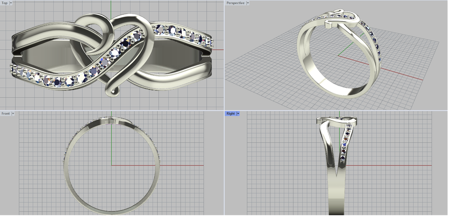Screen dimensions: 449x216
Task: Select the curled heart tip in Top view
Action: pos(113,92)
